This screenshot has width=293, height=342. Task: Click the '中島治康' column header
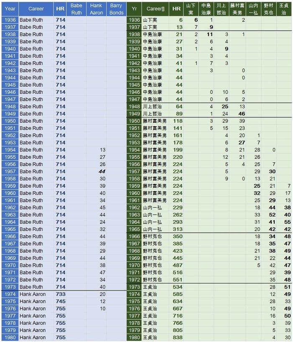pyautogui.click(x=206, y=9)
